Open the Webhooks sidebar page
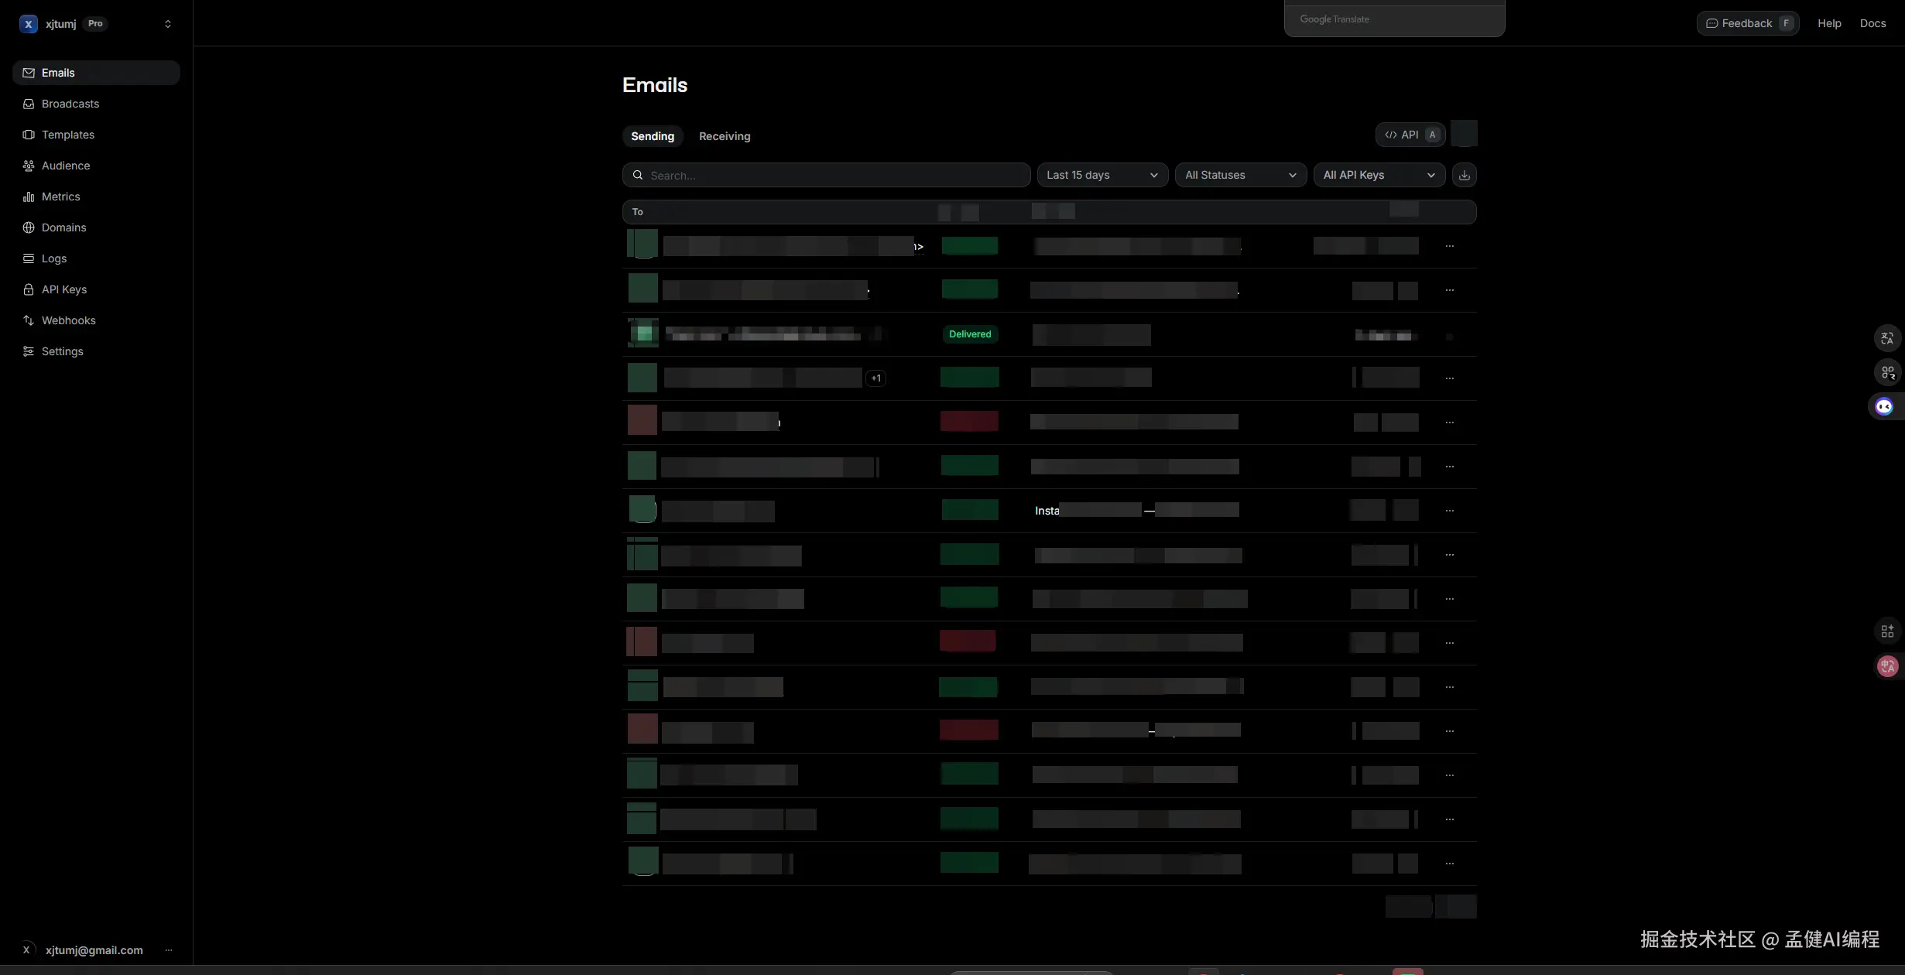The image size is (1905, 975). point(68,320)
